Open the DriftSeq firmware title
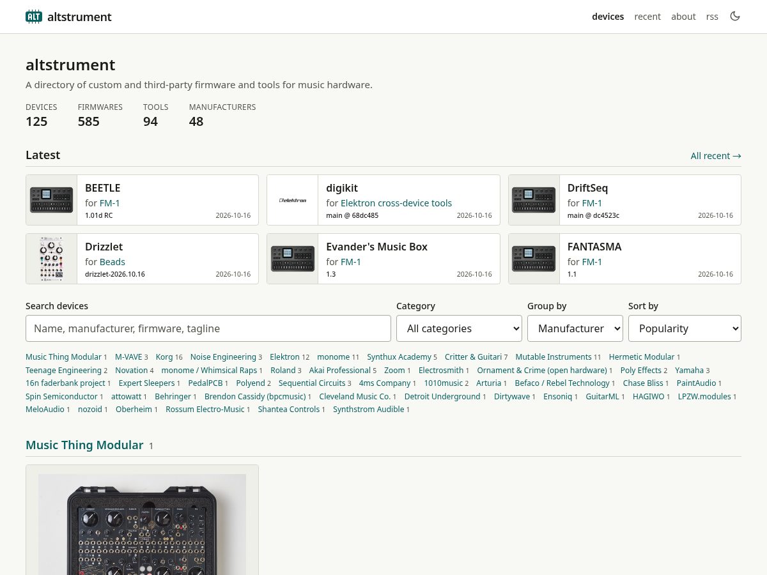Screen dimensions: 767x575 tap(587, 188)
